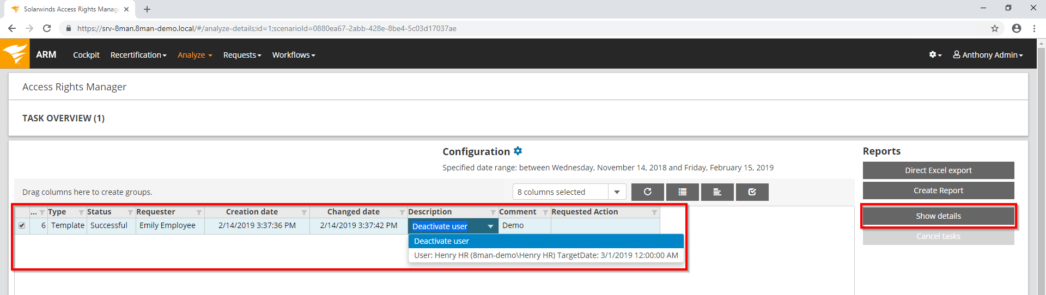Click the checkmark-box icon button in grid toolbar

(x=752, y=192)
